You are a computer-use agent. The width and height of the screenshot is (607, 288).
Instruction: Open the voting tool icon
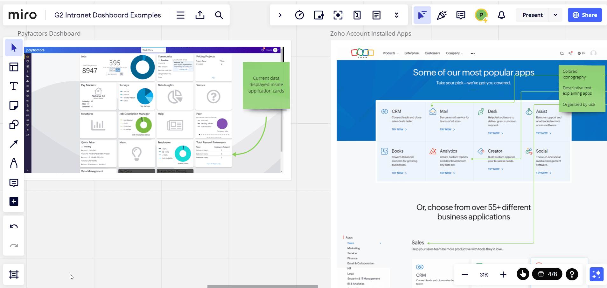(319, 15)
